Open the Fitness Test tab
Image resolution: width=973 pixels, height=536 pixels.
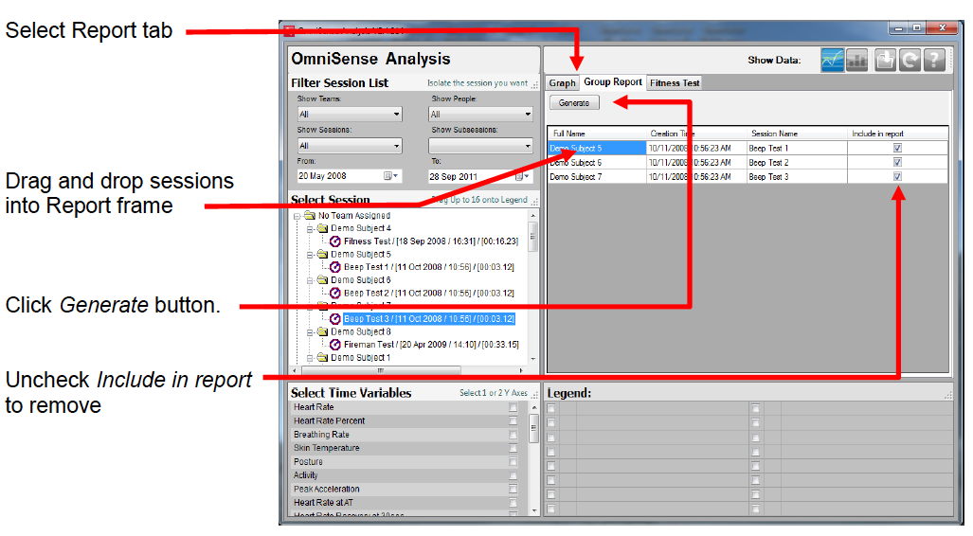675,83
